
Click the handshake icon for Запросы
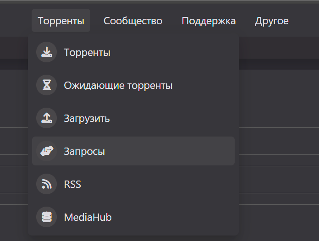tap(46, 151)
